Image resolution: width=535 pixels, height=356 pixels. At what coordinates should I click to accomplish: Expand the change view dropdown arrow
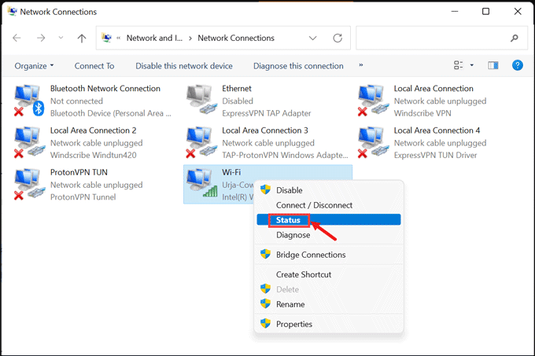click(x=472, y=65)
